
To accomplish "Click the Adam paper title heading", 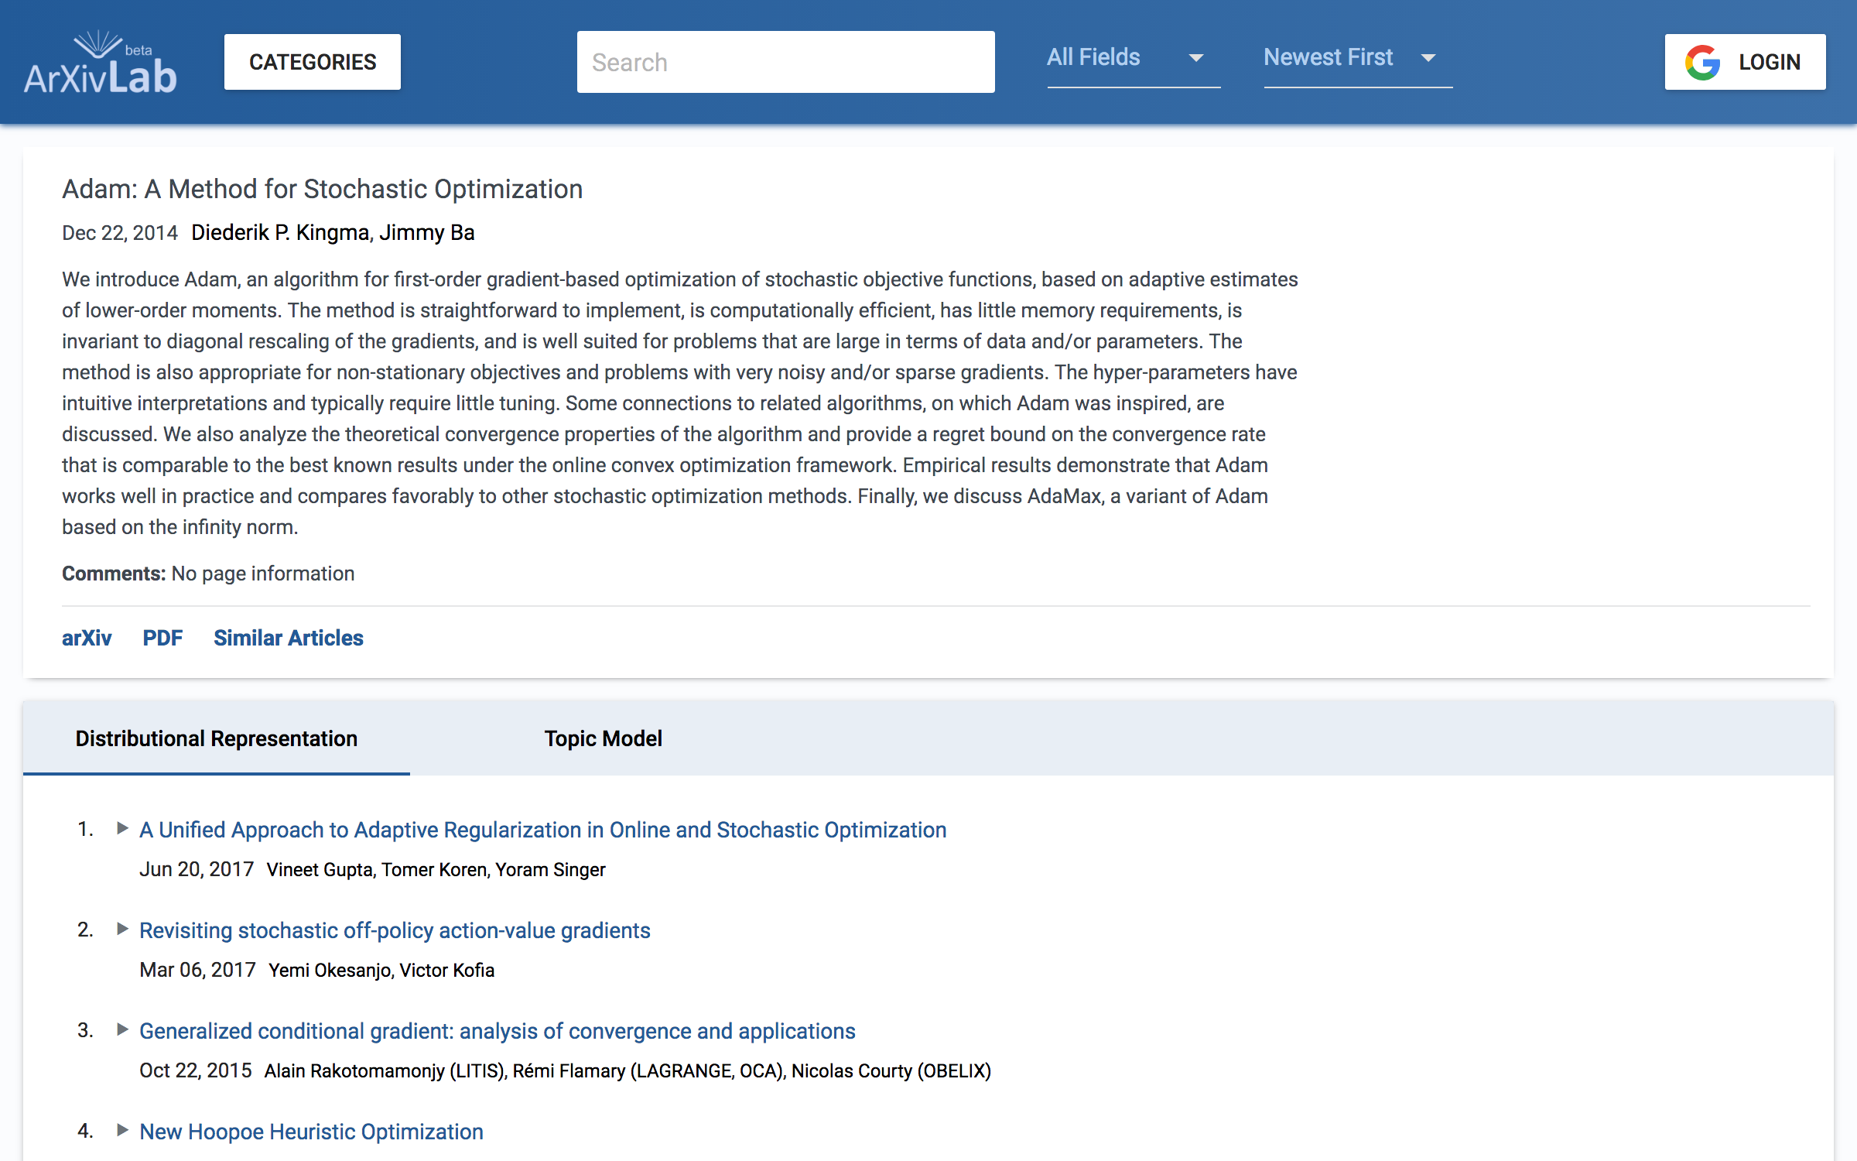I will point(322,189).
